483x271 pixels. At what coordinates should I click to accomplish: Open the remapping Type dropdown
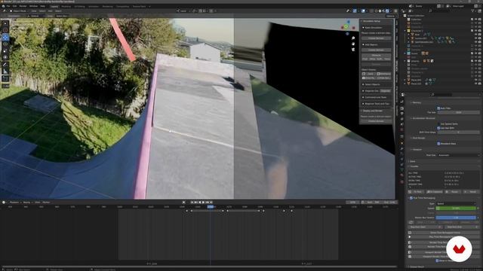457,204
